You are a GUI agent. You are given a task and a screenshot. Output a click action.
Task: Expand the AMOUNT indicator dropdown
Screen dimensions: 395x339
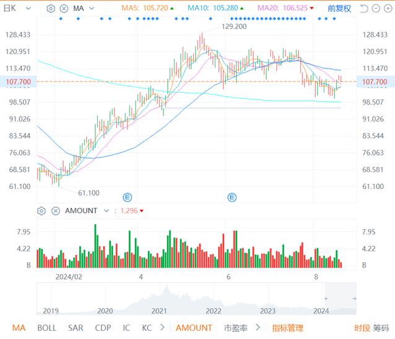pos(105,211)
